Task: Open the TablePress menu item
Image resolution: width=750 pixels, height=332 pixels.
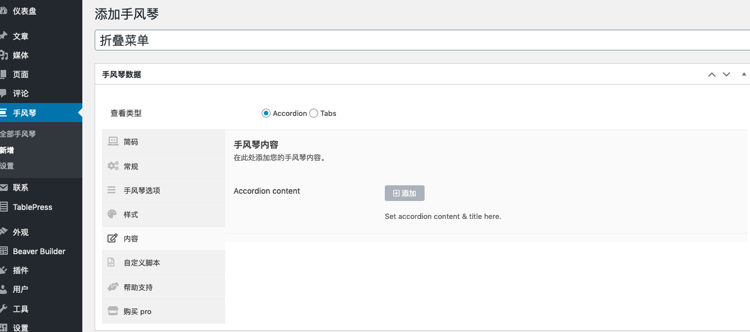Action: 32,207
